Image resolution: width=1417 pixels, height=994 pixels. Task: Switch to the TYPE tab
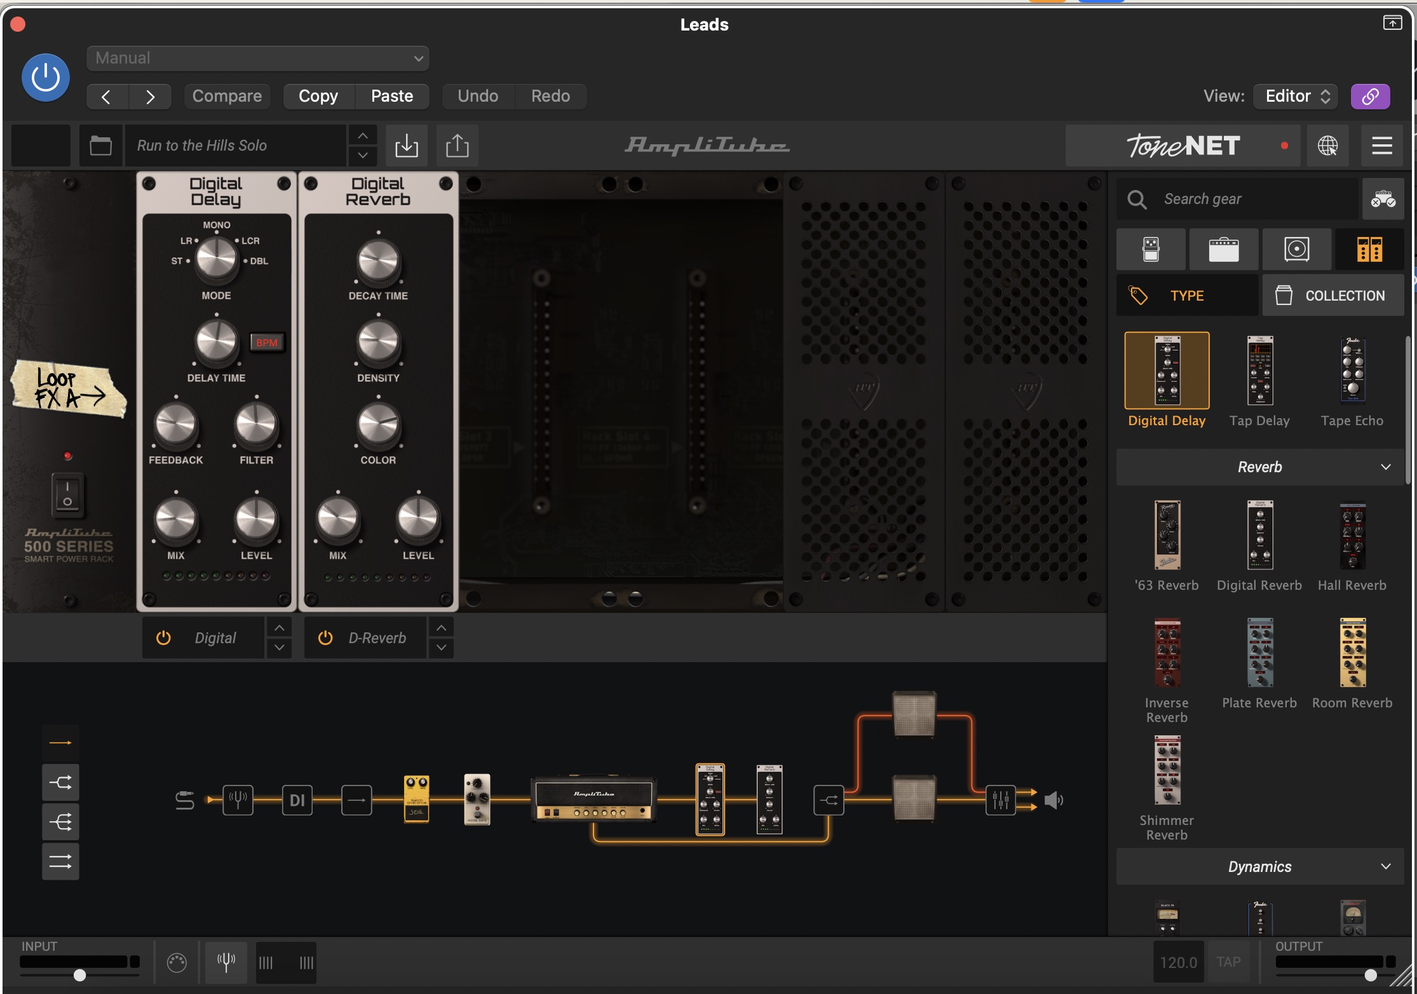tap(1187, 296)
